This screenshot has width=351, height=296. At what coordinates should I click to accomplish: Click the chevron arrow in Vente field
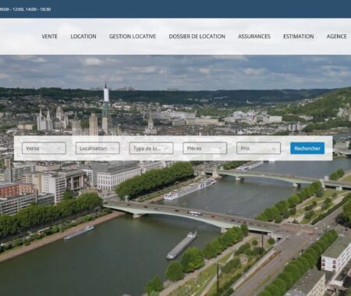click(59, 148)
